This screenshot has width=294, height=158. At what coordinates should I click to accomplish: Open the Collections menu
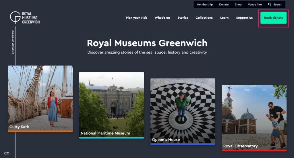204,18
